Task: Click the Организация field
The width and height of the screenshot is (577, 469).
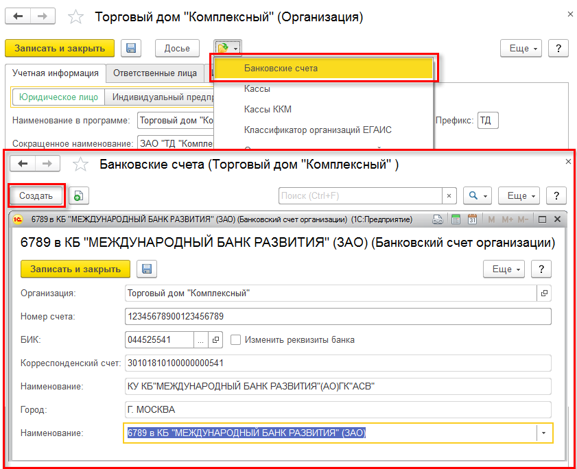Action: click(331, 293)
